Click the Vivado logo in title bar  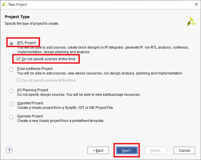pos(5,4)
